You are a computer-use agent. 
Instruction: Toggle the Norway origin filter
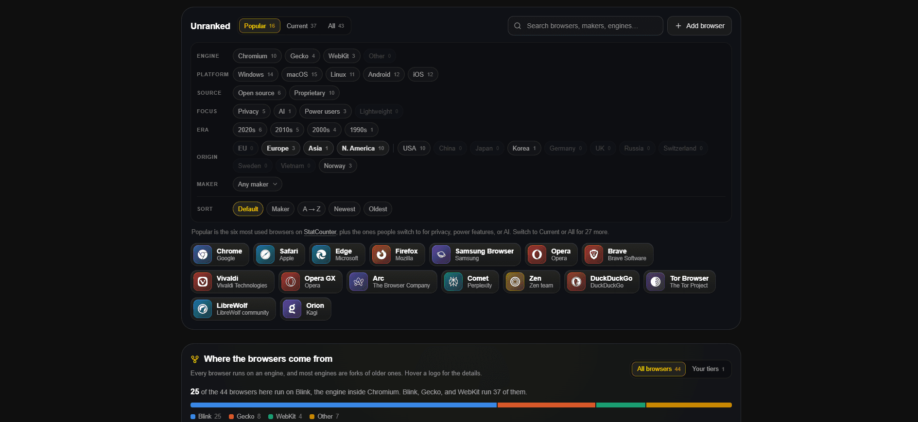(x=338, y=166)
